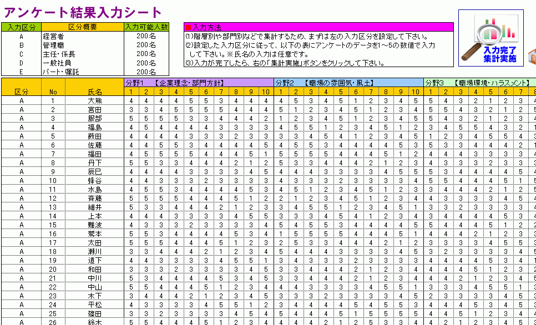Viewport: 536px width, 325px height.
Task: Click the No column header
Action: (x=53, y=92)
